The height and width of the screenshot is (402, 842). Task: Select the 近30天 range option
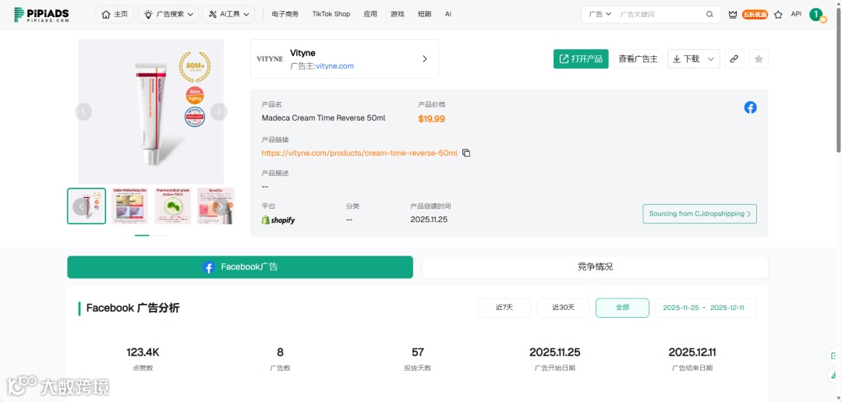(x=564, y=308)
